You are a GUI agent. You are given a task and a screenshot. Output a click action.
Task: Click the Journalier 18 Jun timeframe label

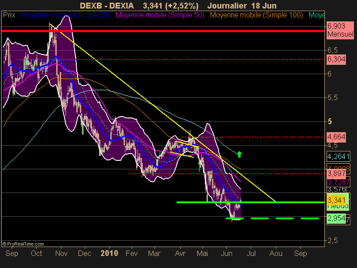click(x=242, y=6)
